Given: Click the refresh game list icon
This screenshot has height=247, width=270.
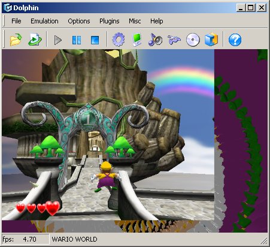Looking at the screenshot, I should pyautogui.click(x=35, y=40).
